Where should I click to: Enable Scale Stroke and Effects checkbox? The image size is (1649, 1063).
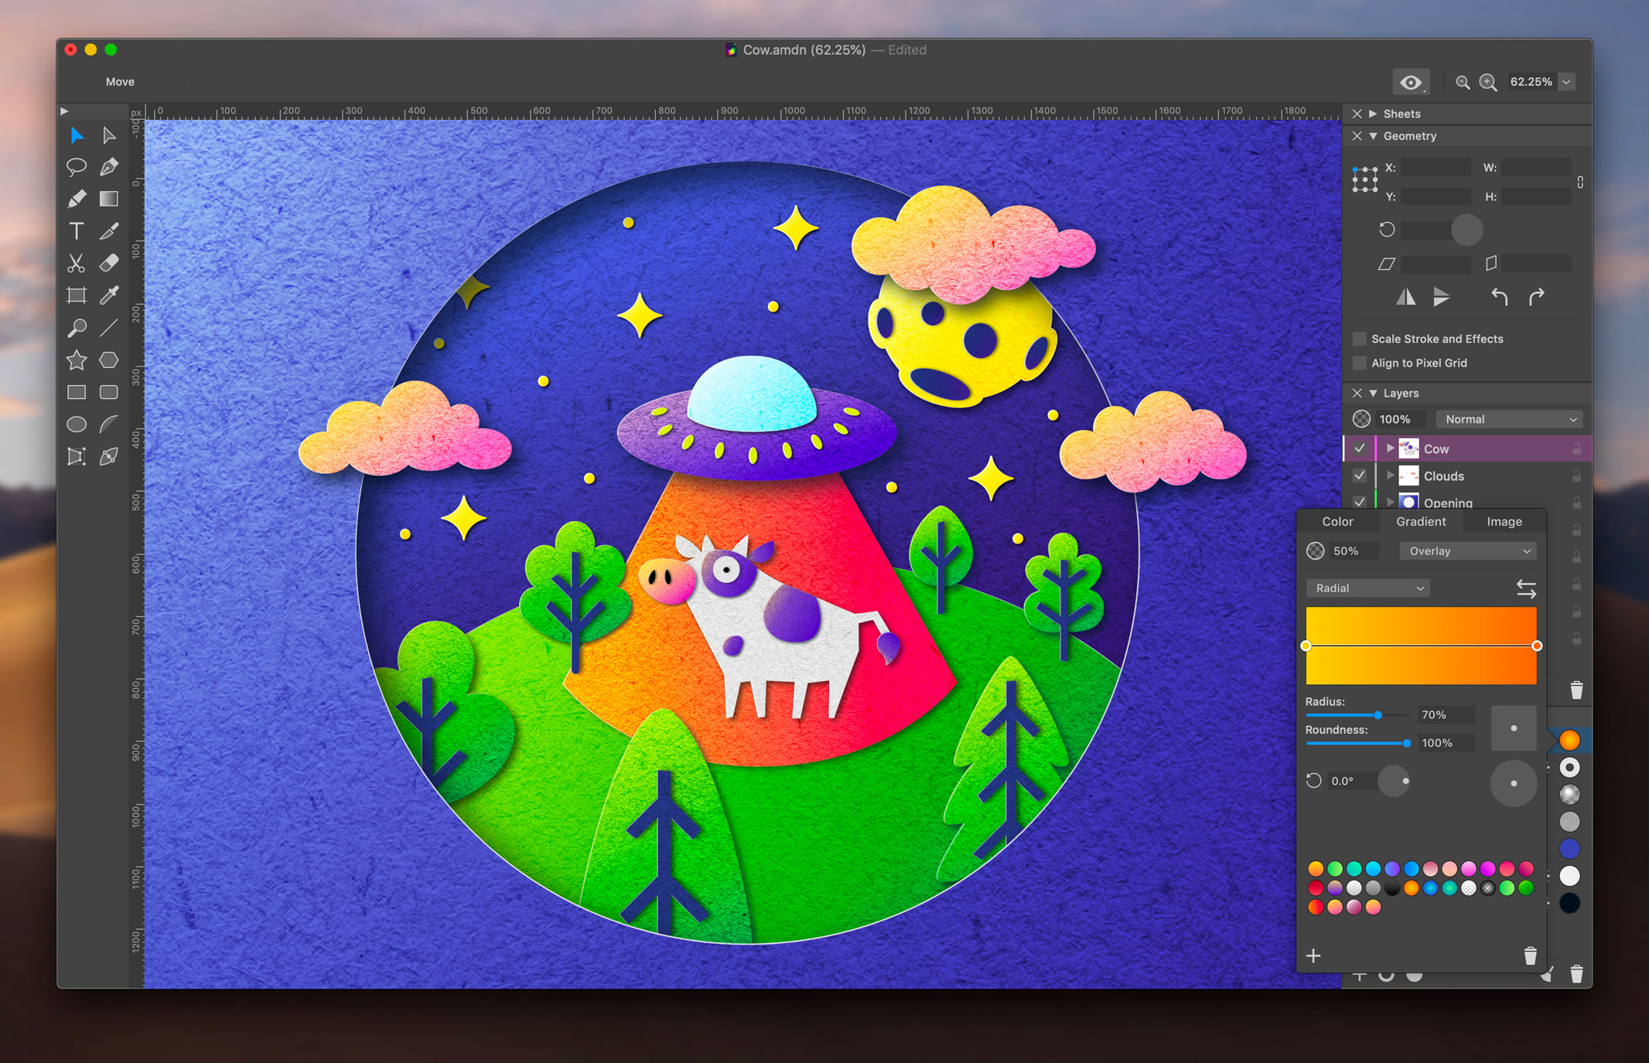[1359, 339]
